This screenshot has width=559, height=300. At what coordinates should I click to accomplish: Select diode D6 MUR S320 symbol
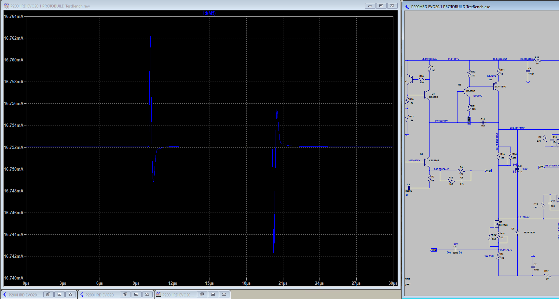(517, 232)
